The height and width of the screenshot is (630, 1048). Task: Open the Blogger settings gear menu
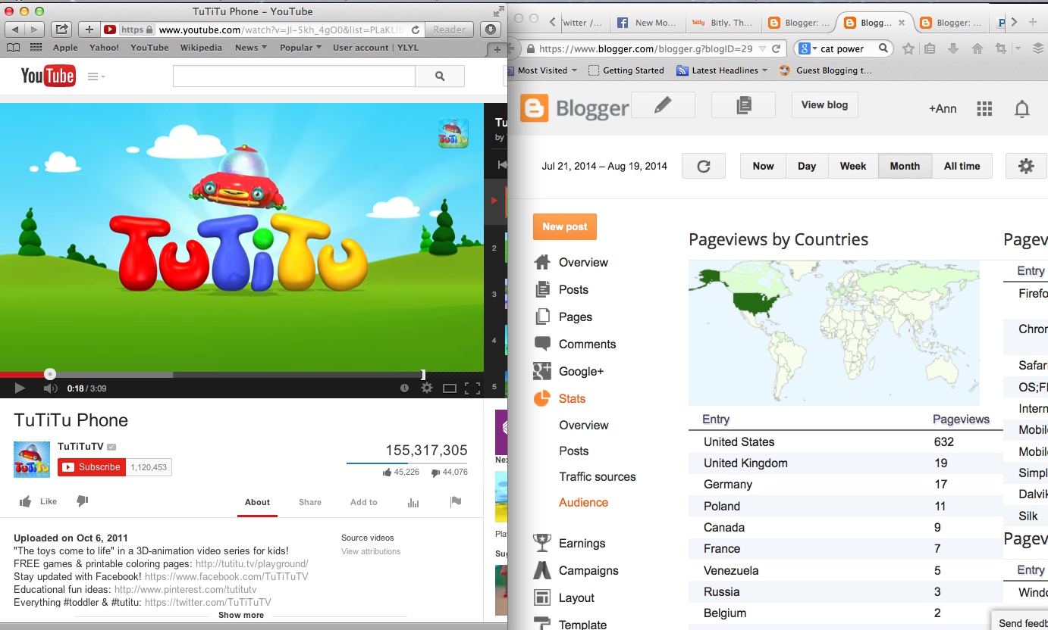pyautogui.click(x=1026, y=166)
